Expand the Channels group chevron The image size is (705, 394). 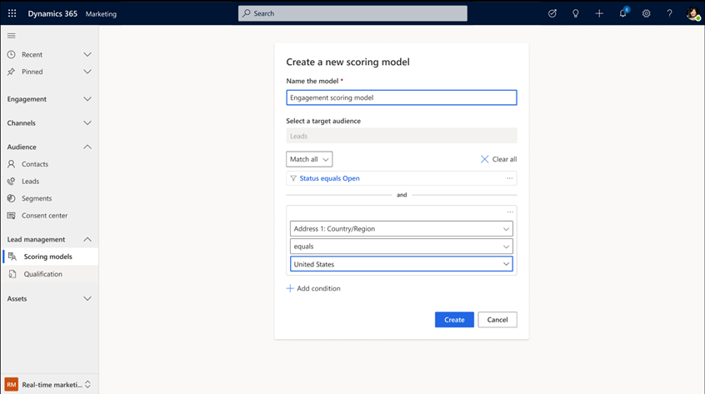point(87,122)
